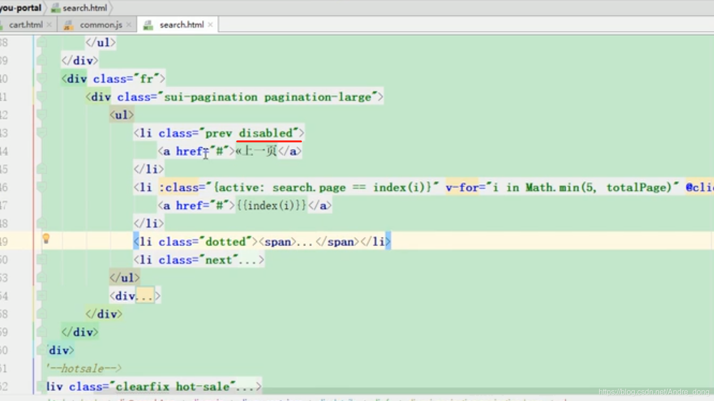Click the pagination-large class name
Viewport: 714px width, 401px height.
coord(317,97)
